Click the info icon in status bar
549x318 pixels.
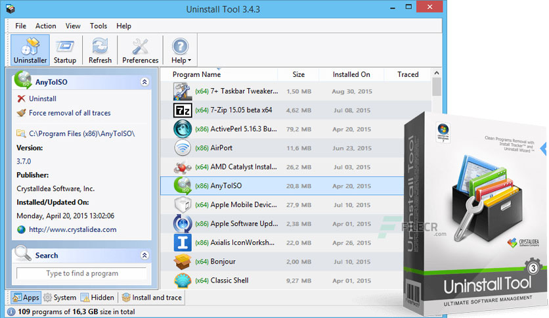click(11, 311)
